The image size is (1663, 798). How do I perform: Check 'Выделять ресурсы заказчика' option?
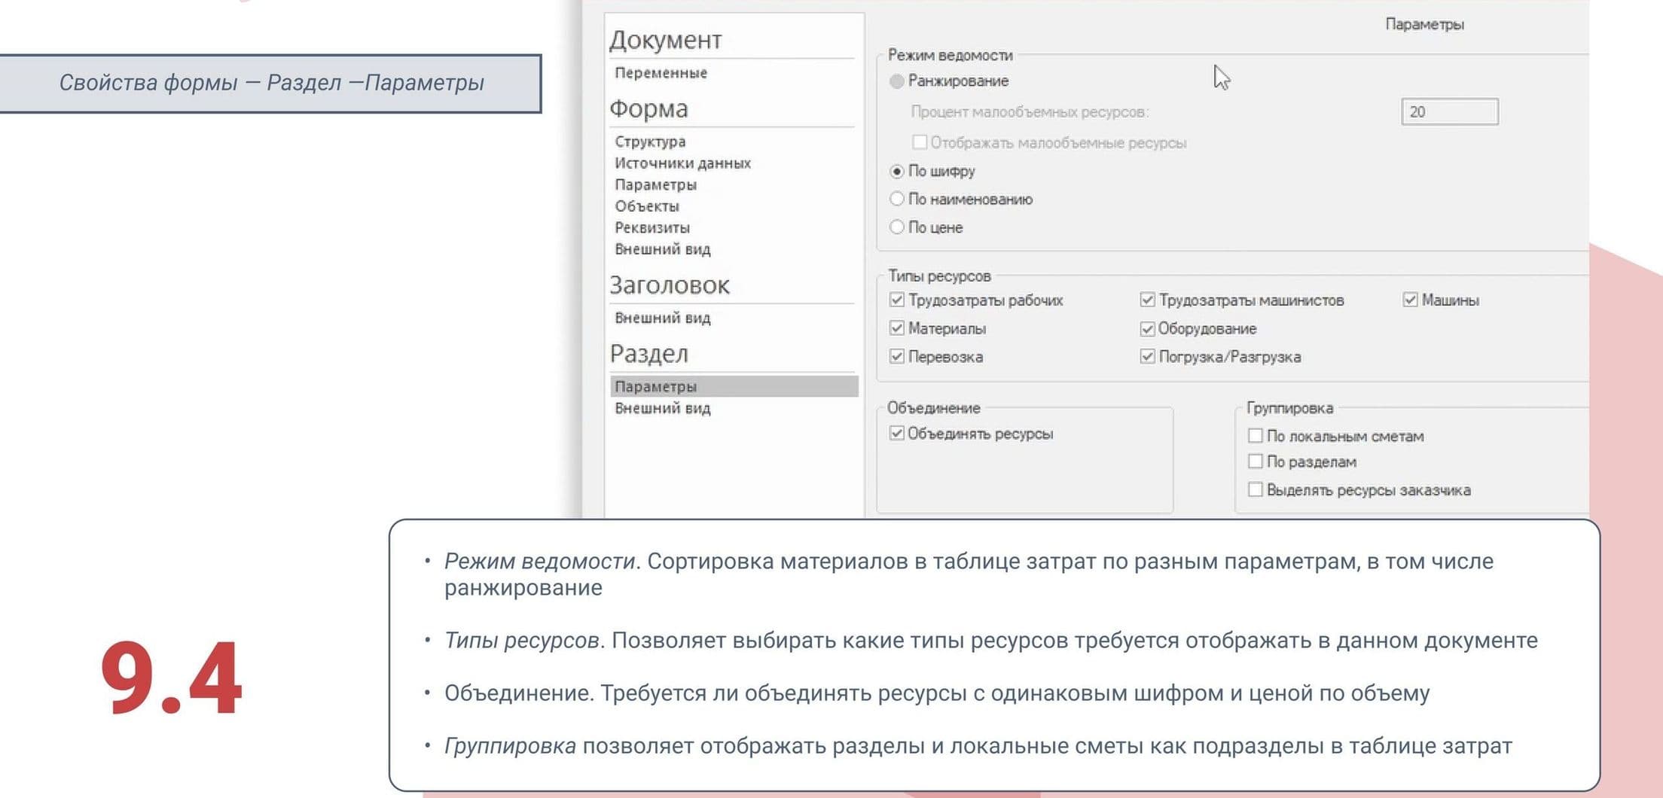point(1255,490)
